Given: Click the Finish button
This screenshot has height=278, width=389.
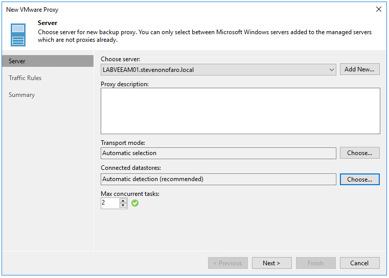Looking at the screenshot, I should point(315,263).
